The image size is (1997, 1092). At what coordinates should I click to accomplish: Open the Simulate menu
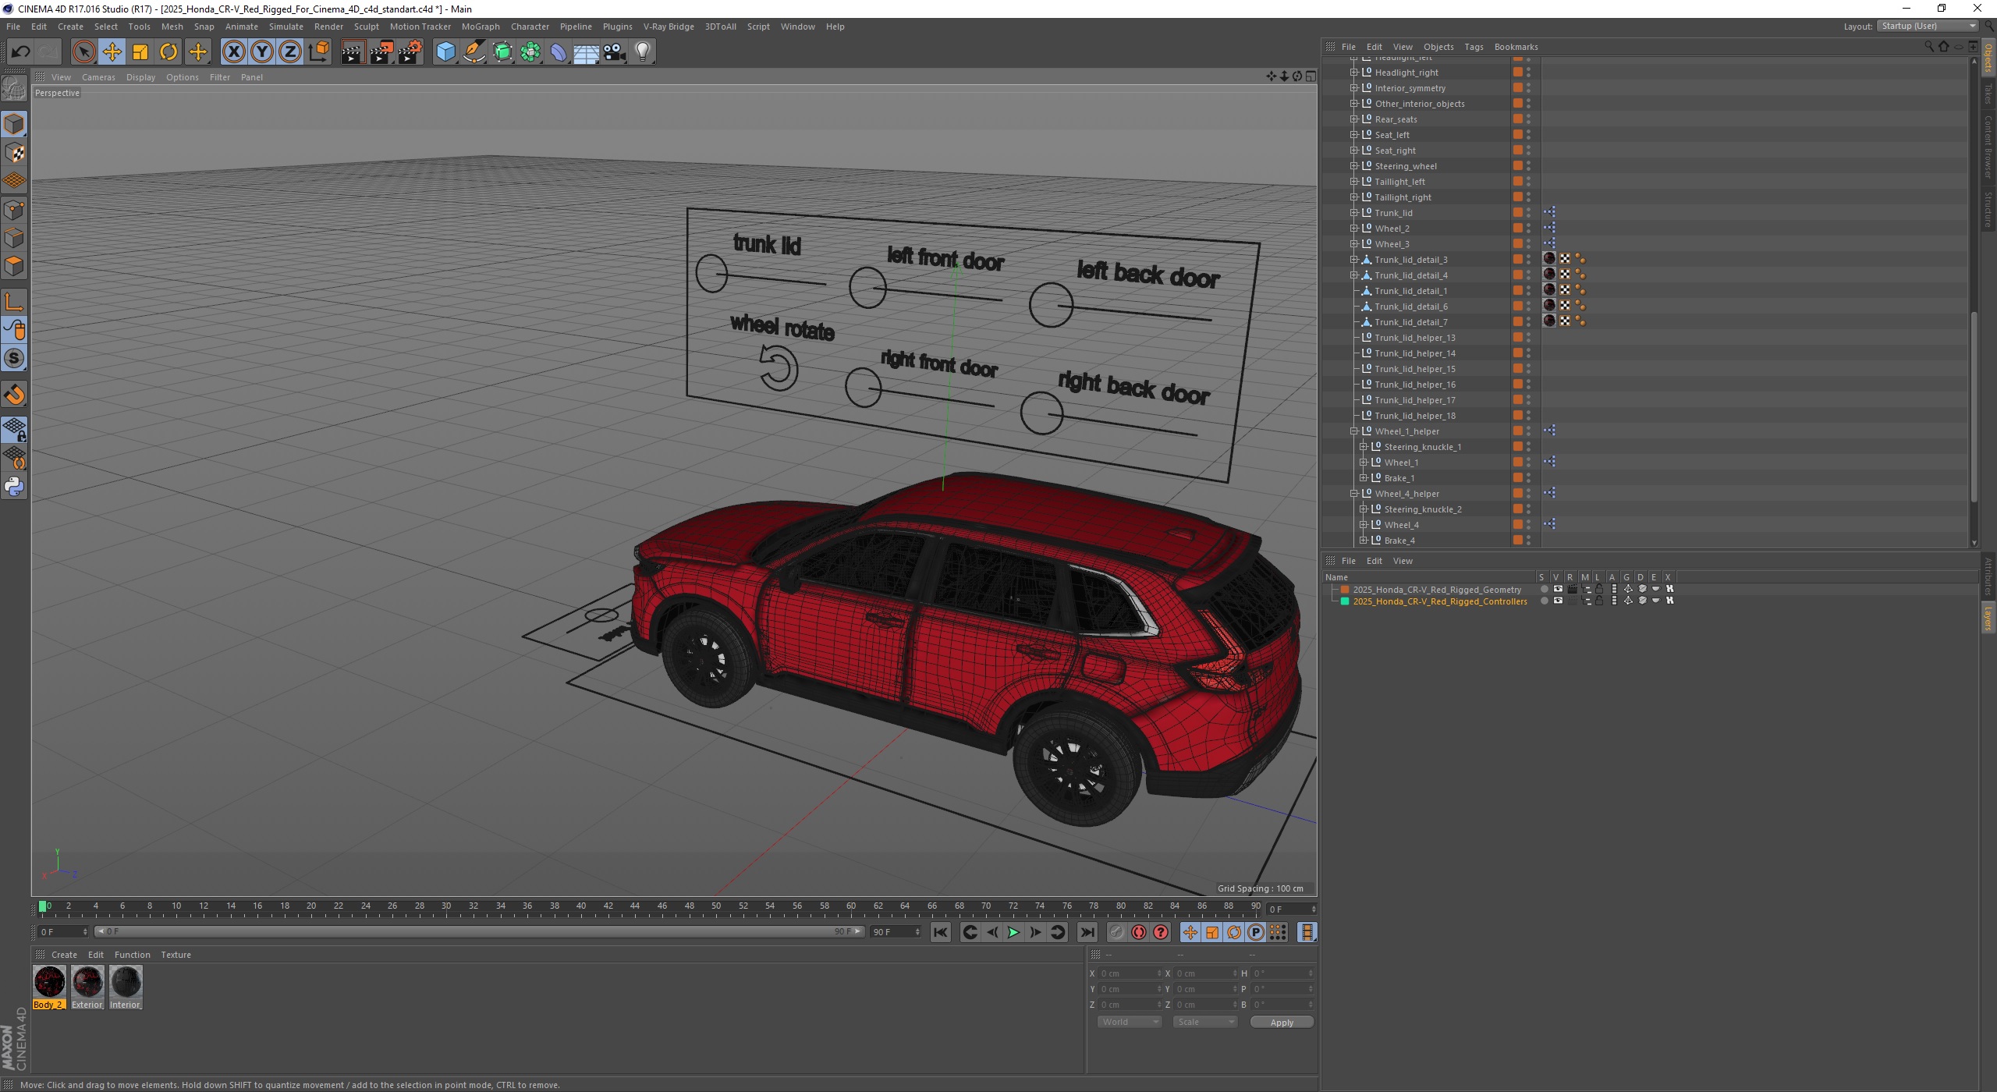(286, 27)
